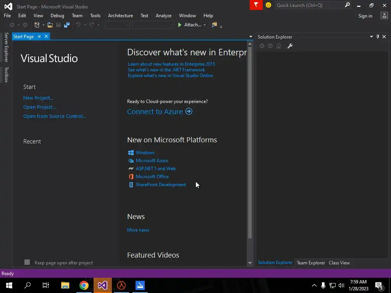Screen dimensions: 391x293
Task: Click the Quick Launch search field
Action: (309, 5)
